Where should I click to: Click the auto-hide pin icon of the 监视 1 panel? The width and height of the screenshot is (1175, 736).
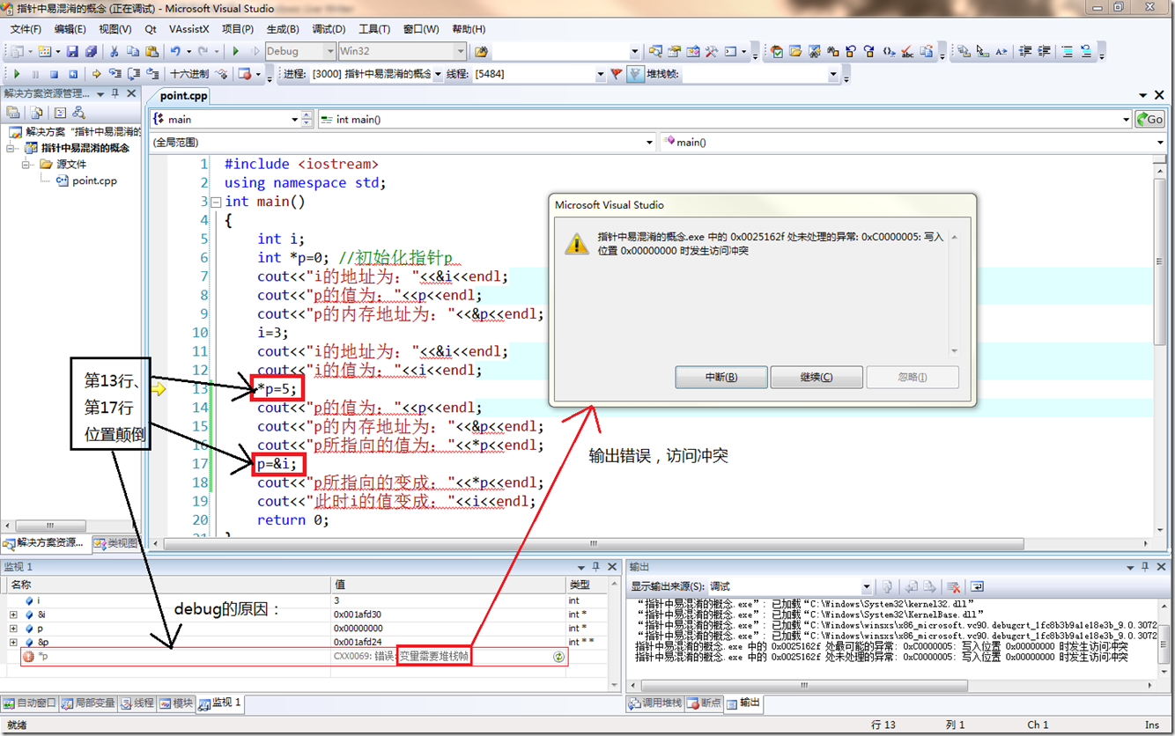coord(596,567)
